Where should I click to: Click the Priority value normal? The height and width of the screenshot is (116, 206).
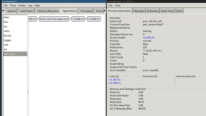147,41
